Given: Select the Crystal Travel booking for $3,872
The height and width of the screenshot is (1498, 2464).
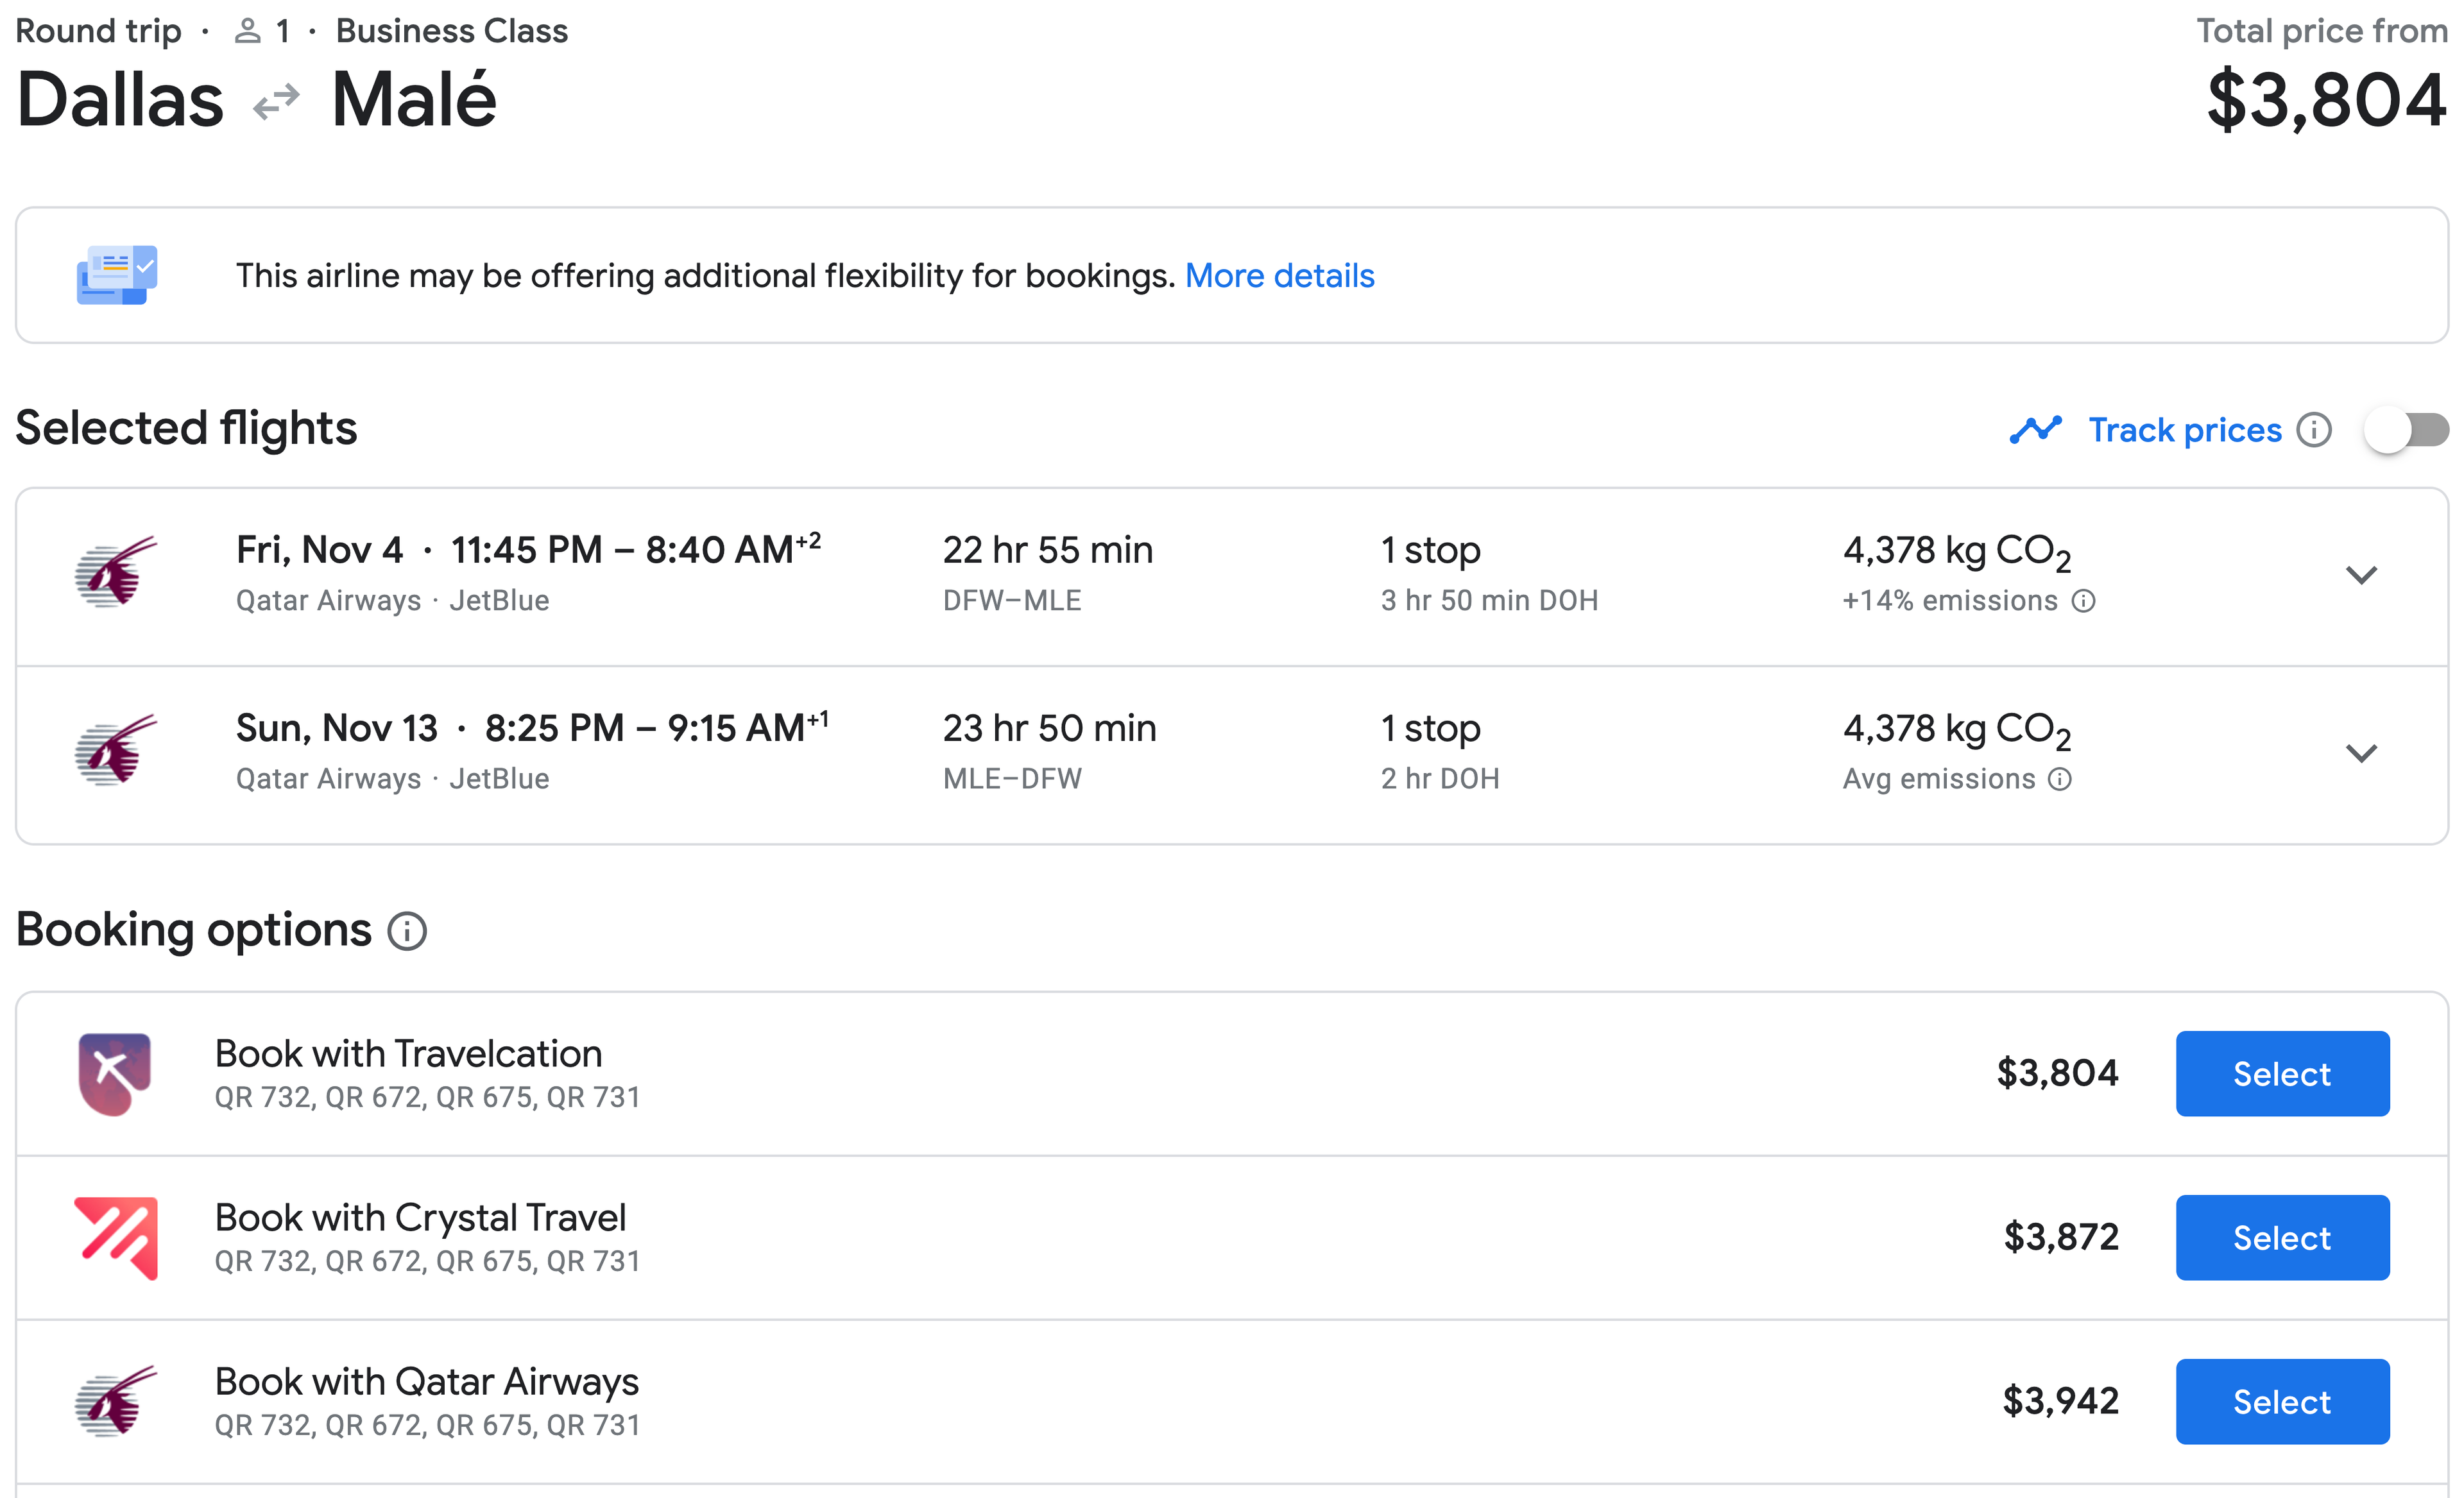Looking at the screenshot, I should coord(2282,1238).
